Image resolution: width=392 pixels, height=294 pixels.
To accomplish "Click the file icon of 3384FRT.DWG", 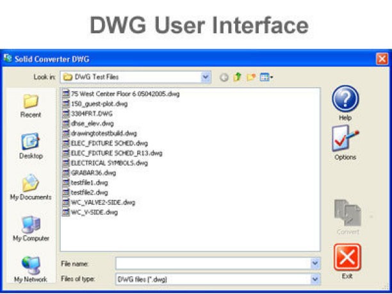I will tap(66, 113).
